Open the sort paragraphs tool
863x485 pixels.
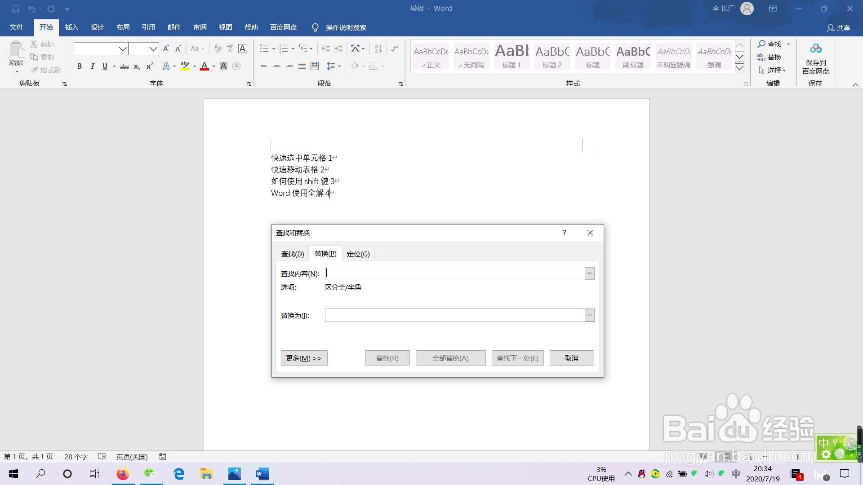(378, 48)
